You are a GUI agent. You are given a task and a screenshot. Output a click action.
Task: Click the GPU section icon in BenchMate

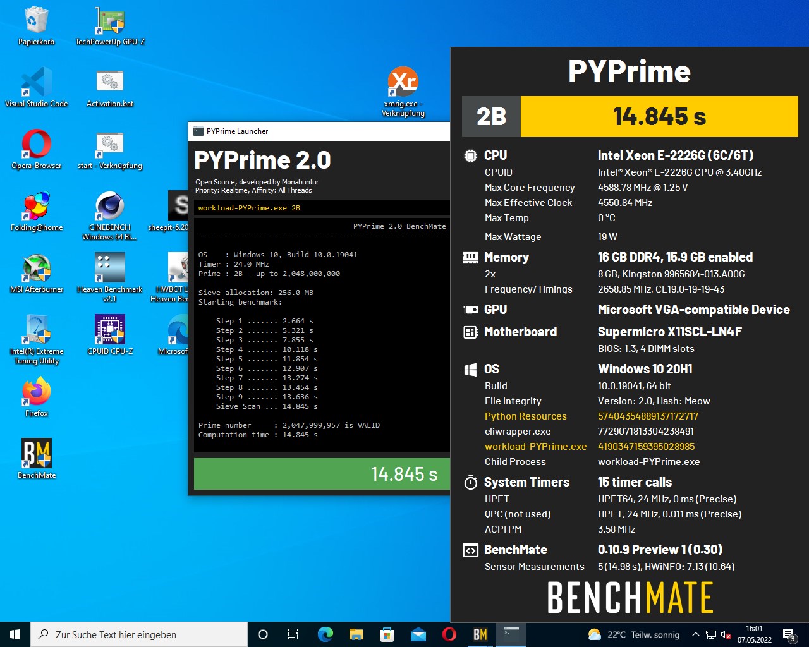coord(470,310)
